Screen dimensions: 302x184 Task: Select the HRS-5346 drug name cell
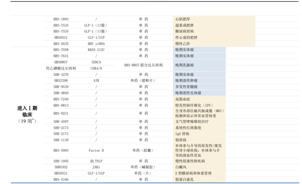61,180
